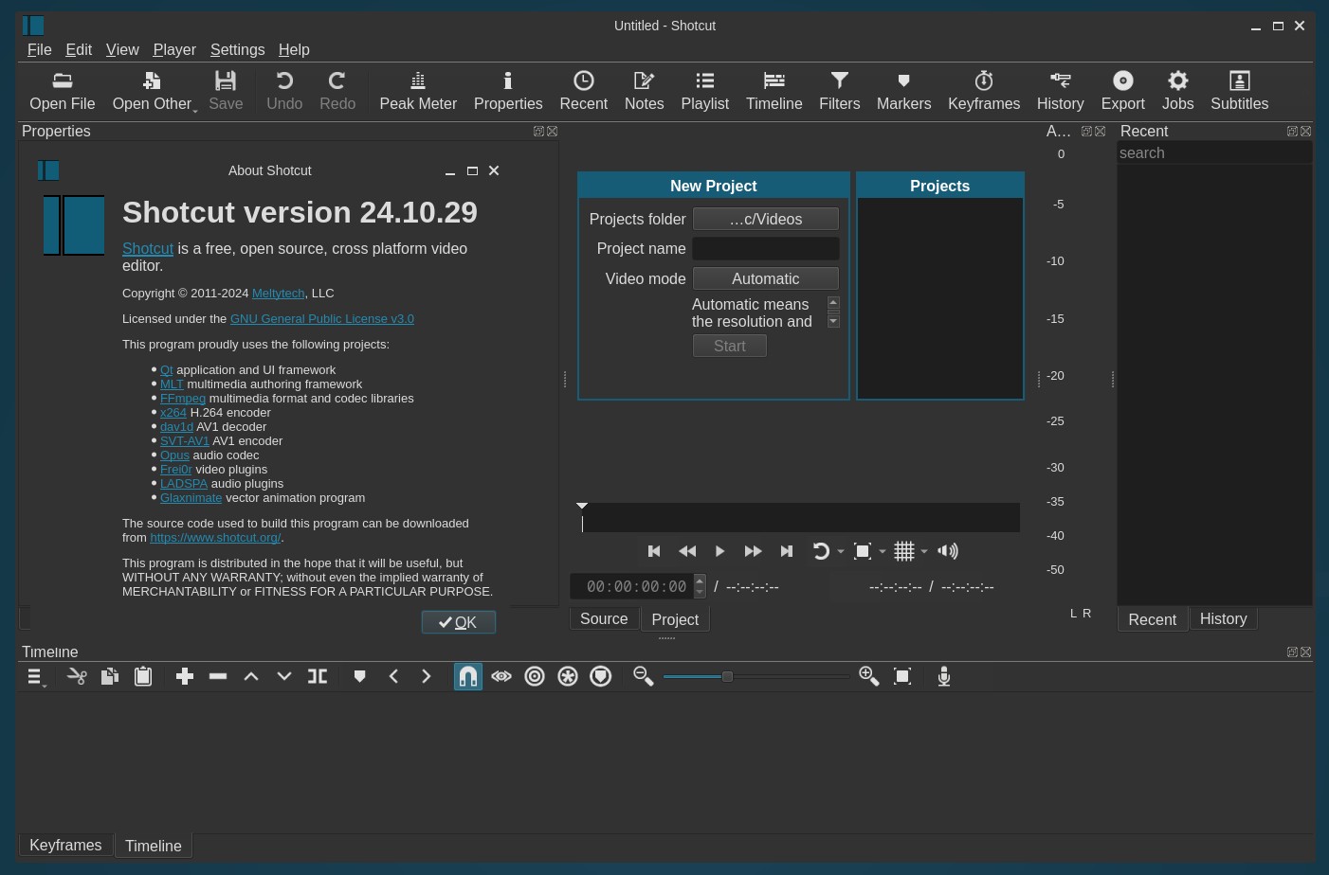
Task: Click the Split at Playhead icon
Action: pos(318,676)
